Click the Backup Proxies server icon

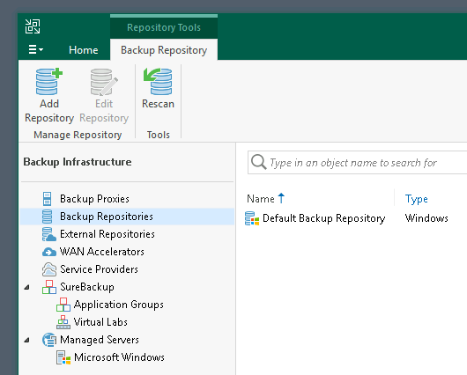[47, 199]
